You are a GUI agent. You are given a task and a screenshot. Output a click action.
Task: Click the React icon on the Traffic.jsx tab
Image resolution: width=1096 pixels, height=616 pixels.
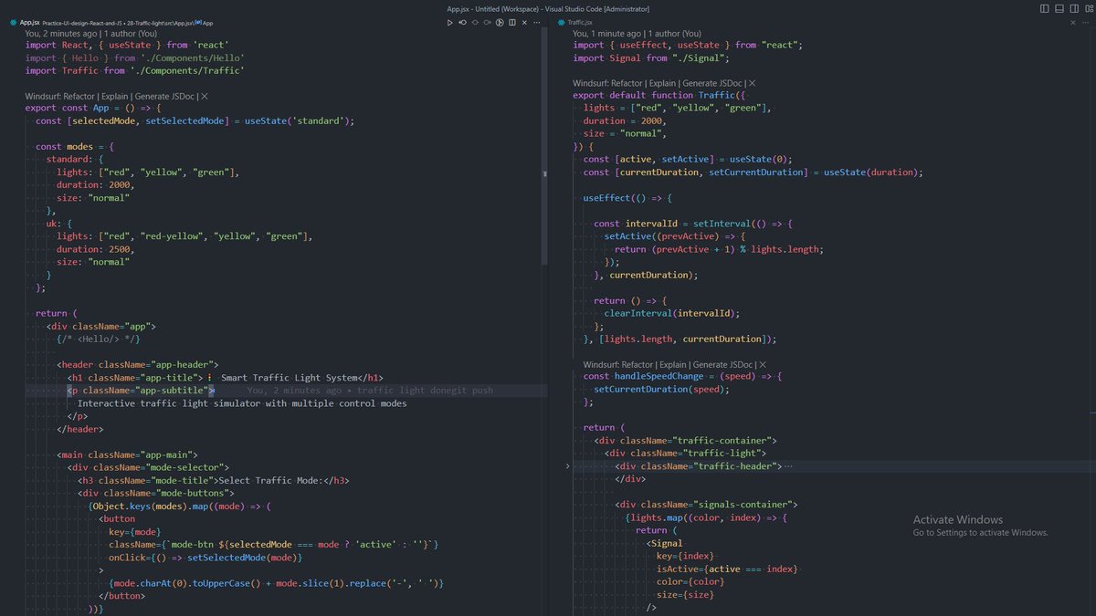[562, 22]
